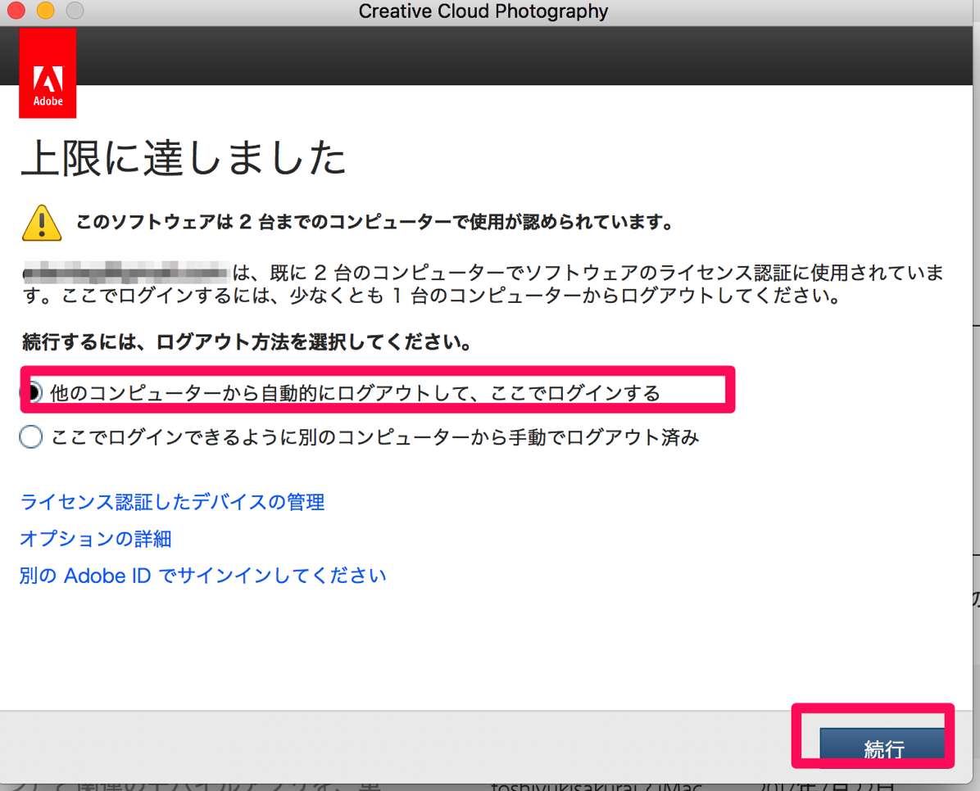Image resolution: width=980 pixels, height=791 pixels.
Task: Minimize the dialog with the yellow button
Action: coord(45,11)
